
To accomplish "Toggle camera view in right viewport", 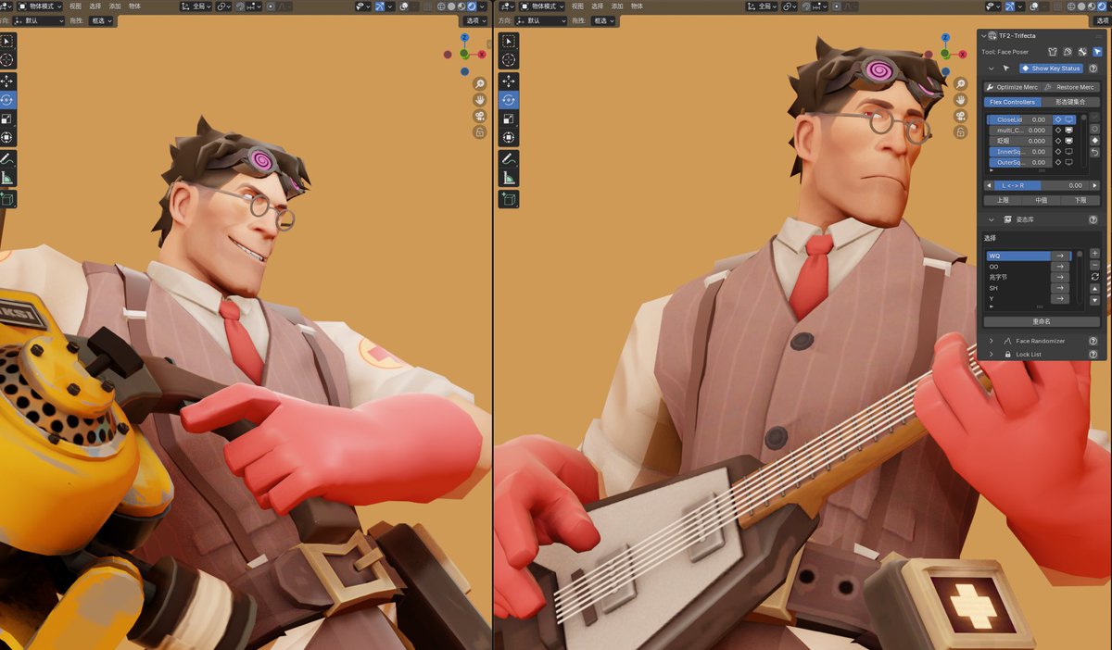I will tap(961, 116).
